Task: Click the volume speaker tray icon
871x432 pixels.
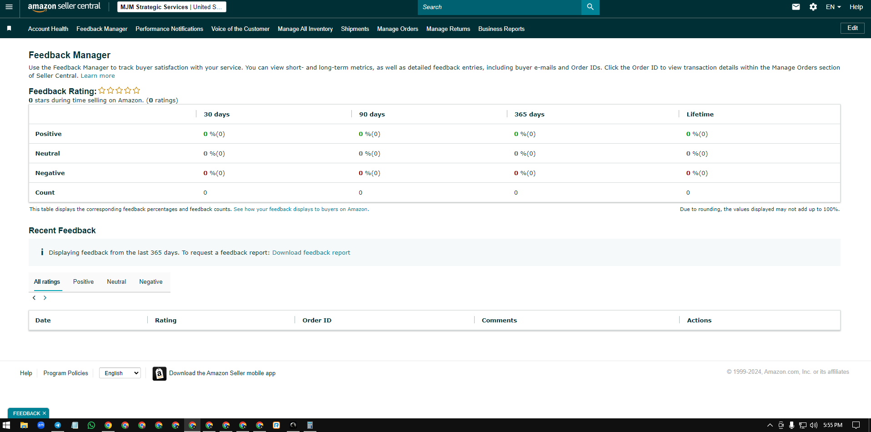Action: pos(813,425)
